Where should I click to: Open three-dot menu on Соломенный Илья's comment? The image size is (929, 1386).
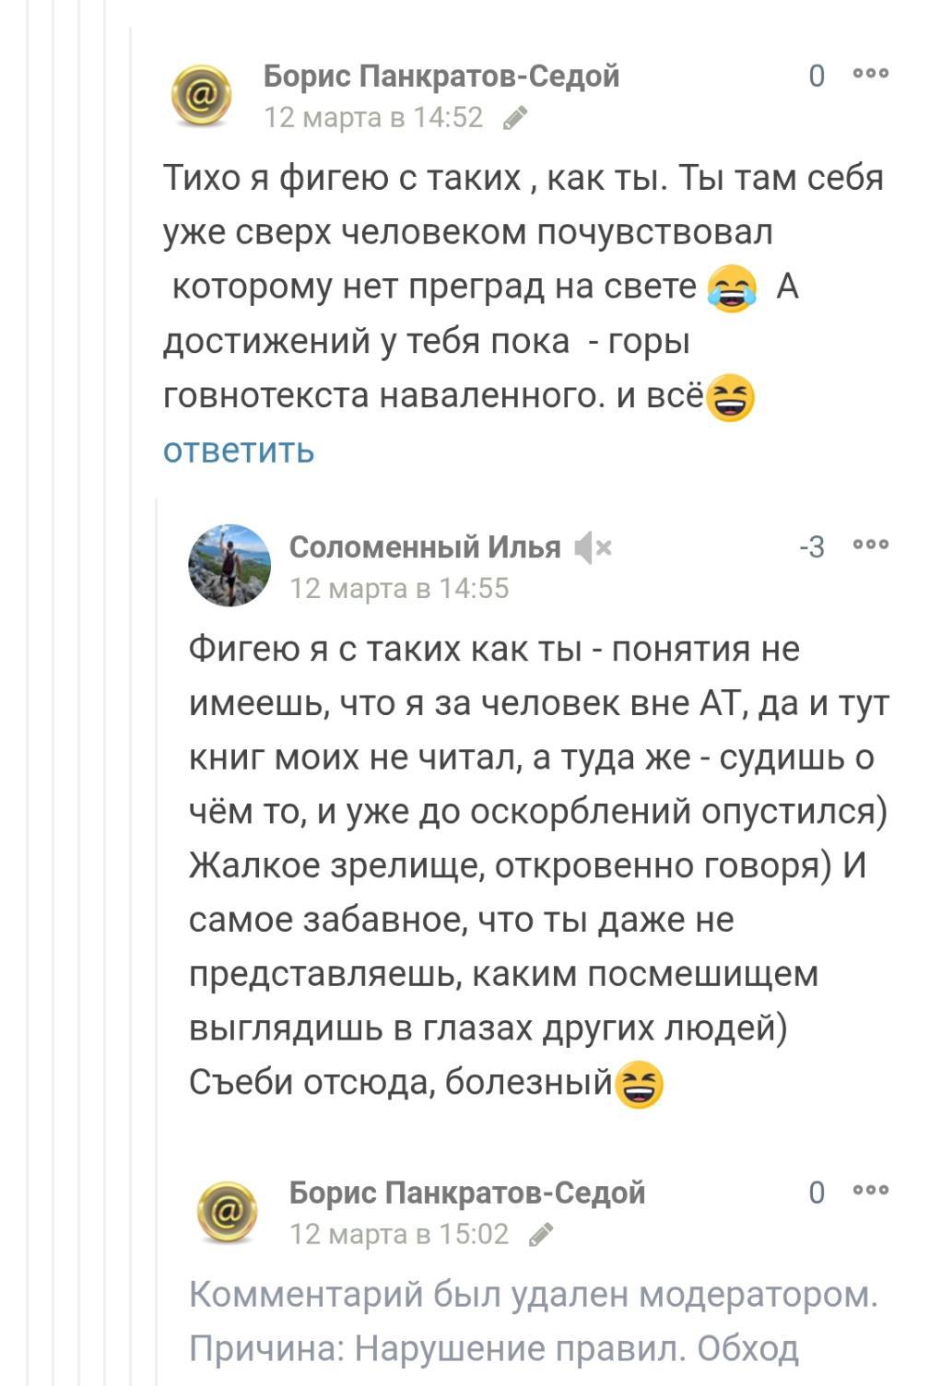[871, 546]
